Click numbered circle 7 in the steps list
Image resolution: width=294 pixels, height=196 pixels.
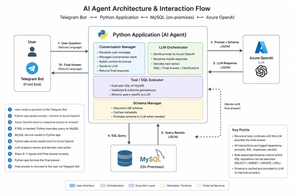tap(10, 147)
